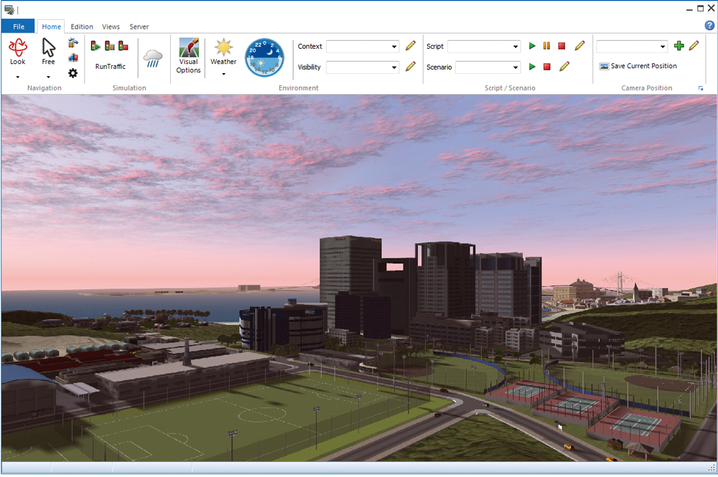
Task: Switch to the Server tab
Action: (x=139, y=27)
